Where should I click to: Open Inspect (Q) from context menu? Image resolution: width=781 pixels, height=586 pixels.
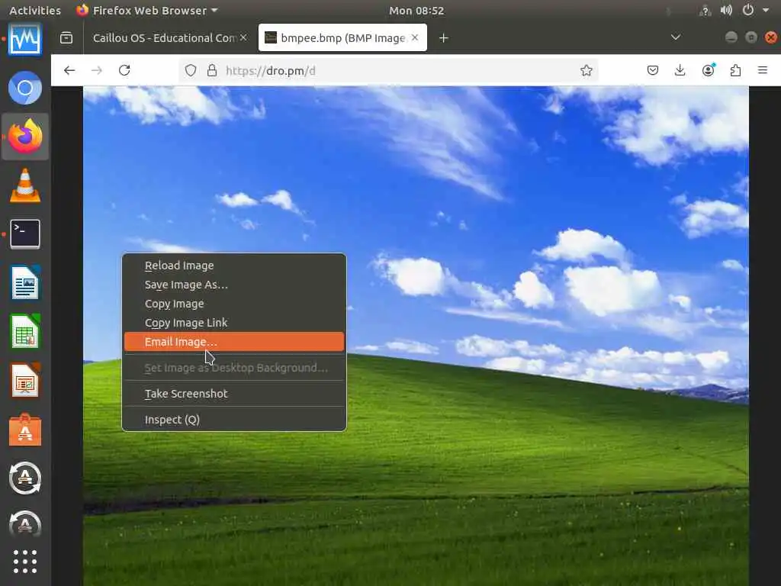point(234,420)
